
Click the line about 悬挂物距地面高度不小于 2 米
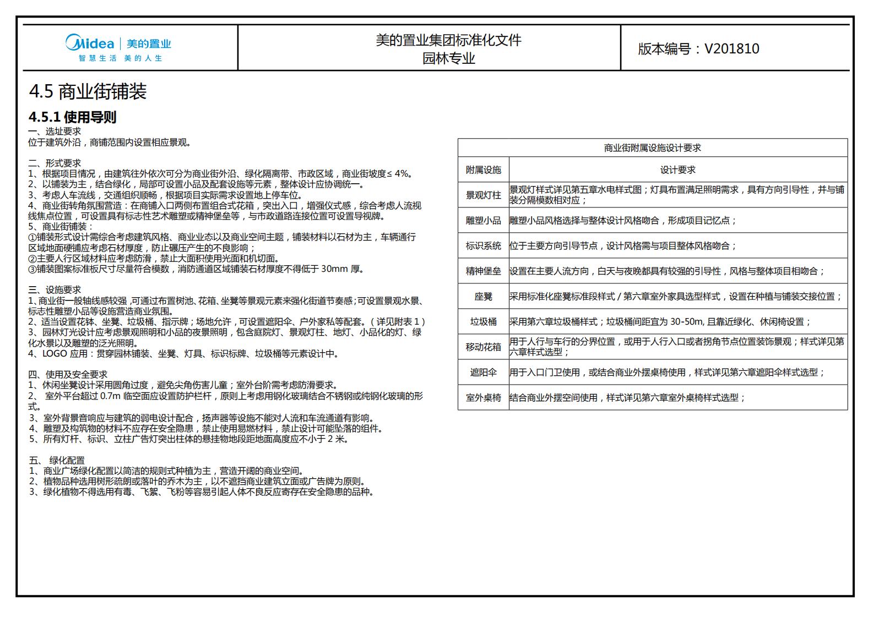tap(189, 439)
